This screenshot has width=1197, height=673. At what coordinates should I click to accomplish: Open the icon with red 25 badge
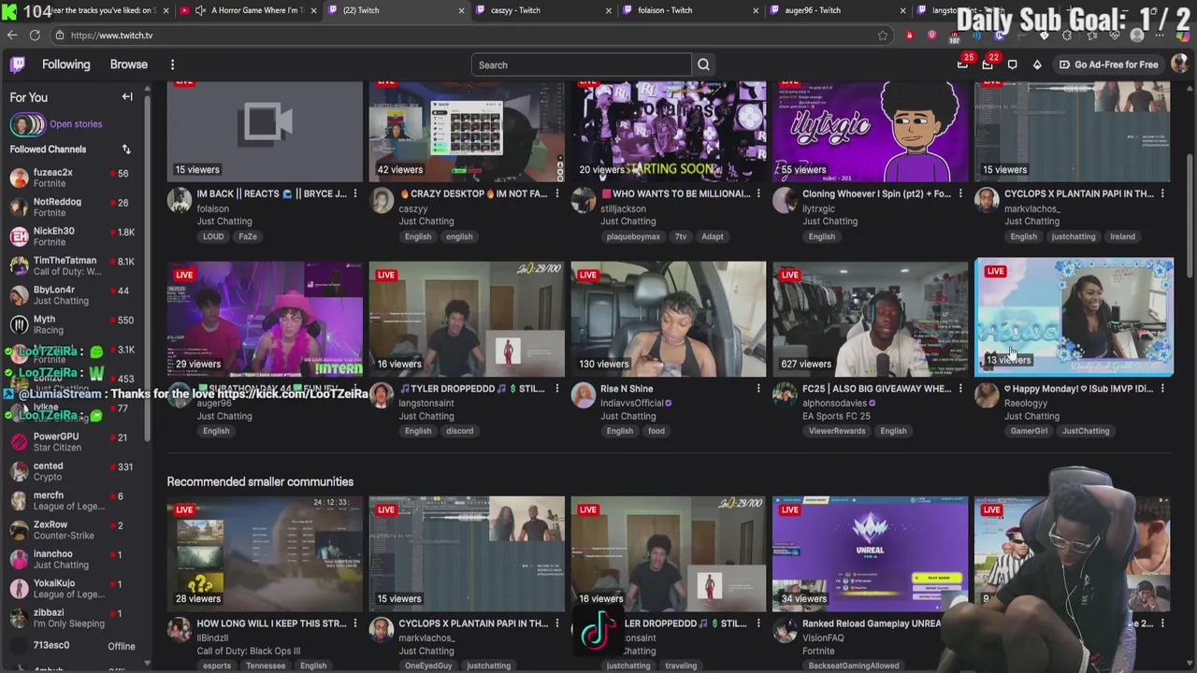(x=962, y=64)
